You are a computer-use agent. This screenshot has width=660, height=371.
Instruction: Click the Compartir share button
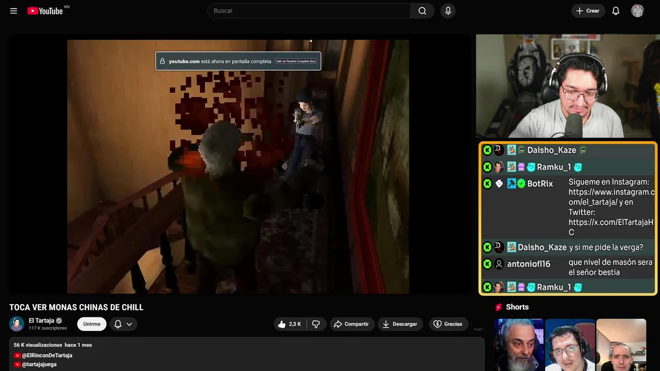[352, 324]
